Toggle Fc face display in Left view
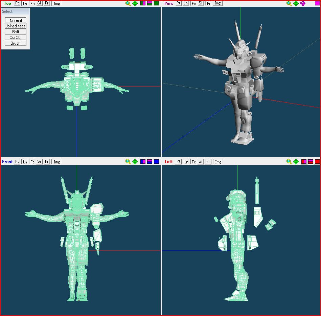Screen dimensions: 321x316 click(x=193, y=162)
